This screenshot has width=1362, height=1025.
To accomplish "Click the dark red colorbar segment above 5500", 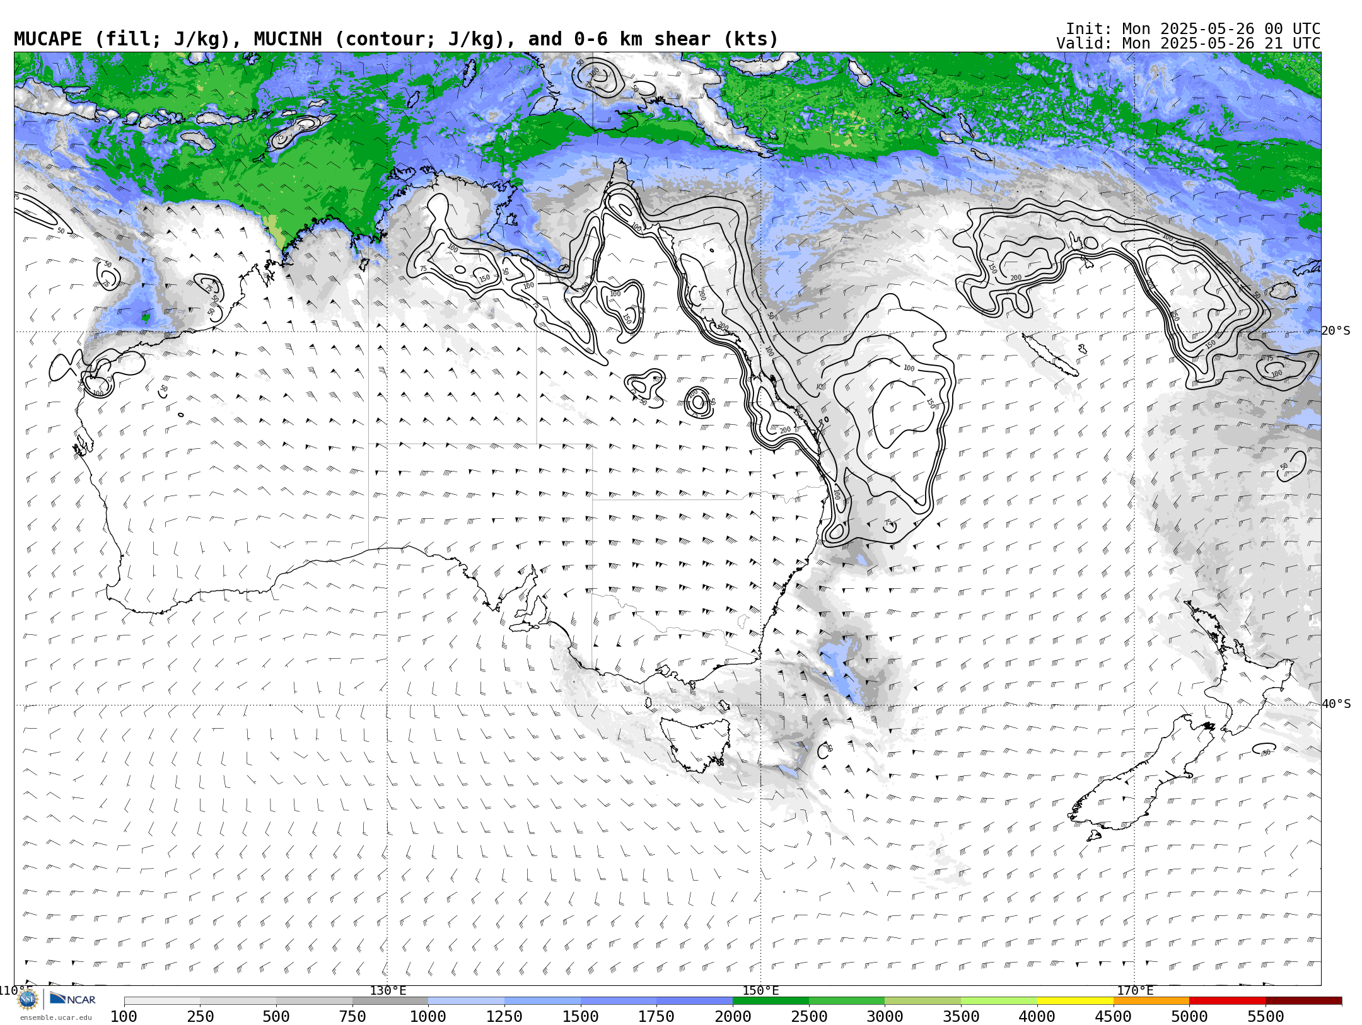I will [x=1303, y=1001].
